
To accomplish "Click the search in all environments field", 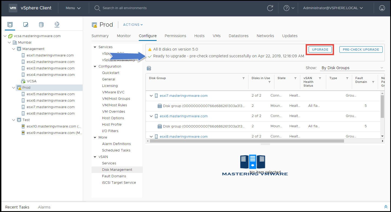I will pyautogui.click(x=124, y=8).
